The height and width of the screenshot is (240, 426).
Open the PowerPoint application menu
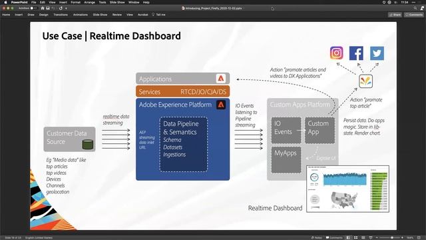tap(19, 2)
